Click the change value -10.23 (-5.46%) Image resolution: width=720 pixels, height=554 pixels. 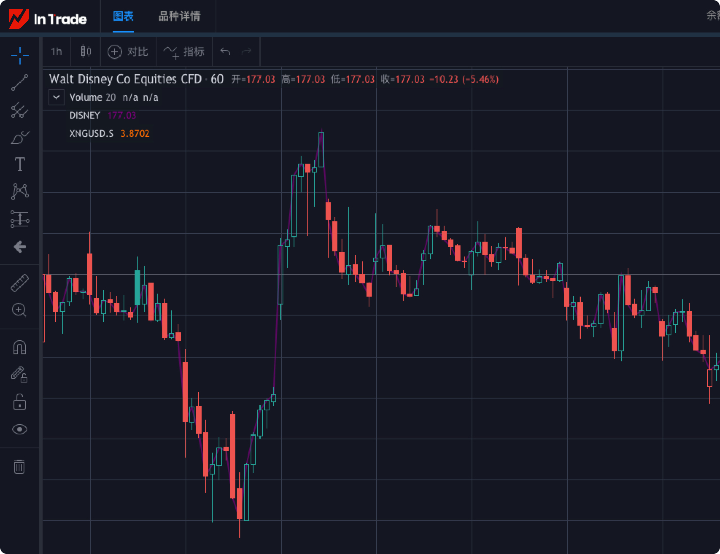pos(464,80)
